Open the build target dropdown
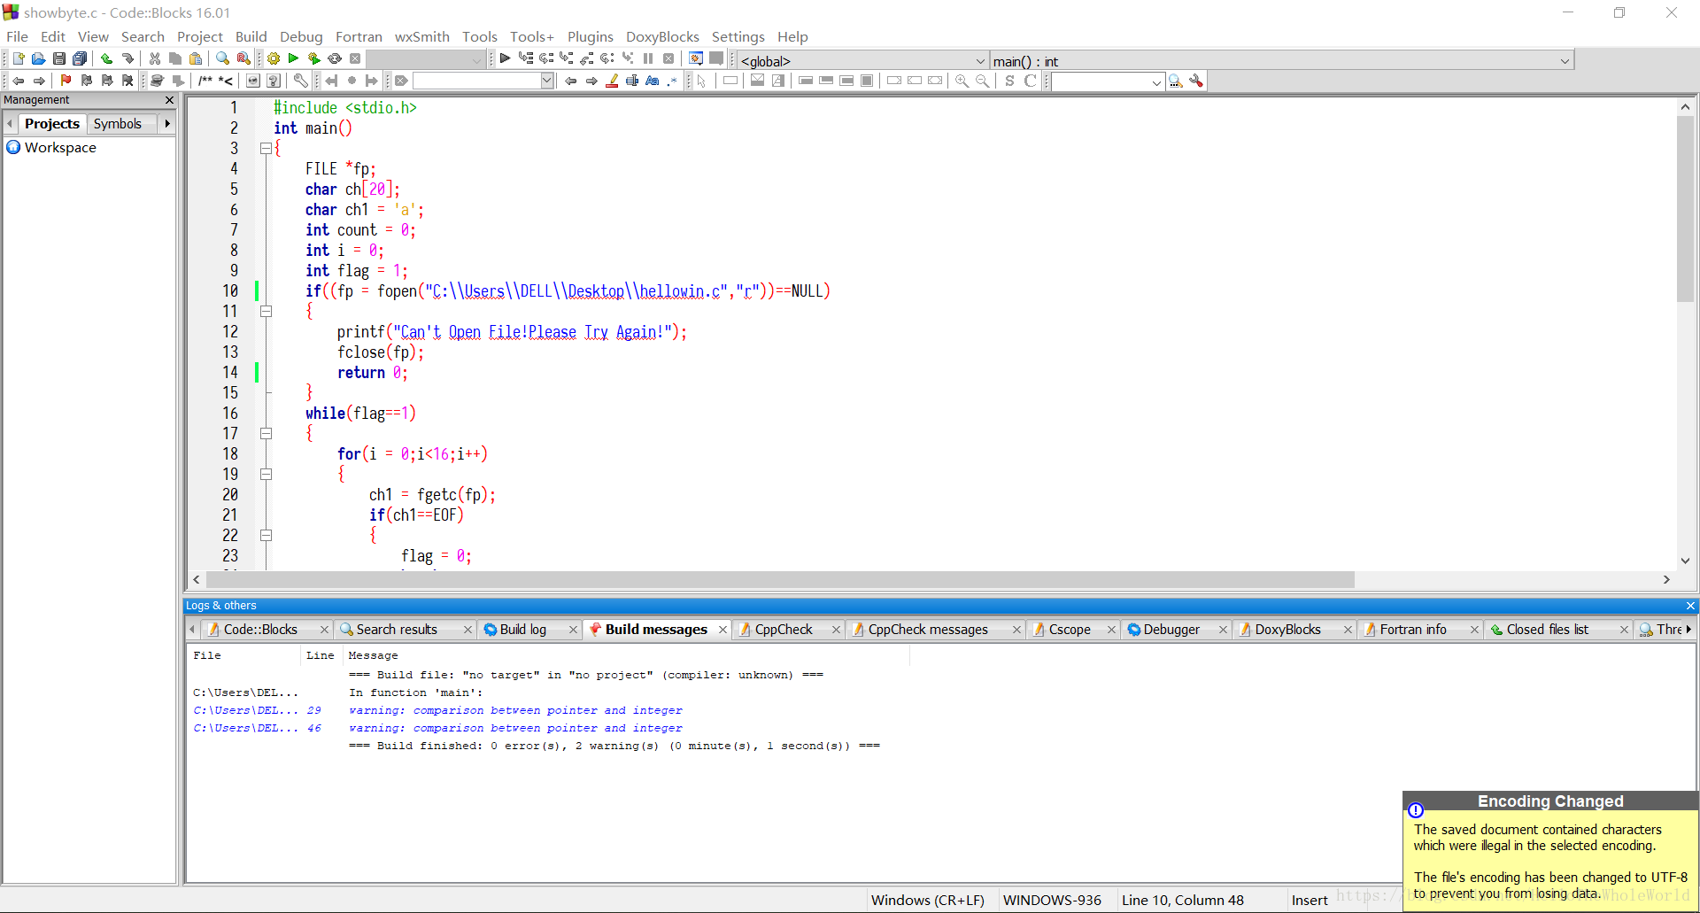The image size is (1700, 913). coord(425,59)
